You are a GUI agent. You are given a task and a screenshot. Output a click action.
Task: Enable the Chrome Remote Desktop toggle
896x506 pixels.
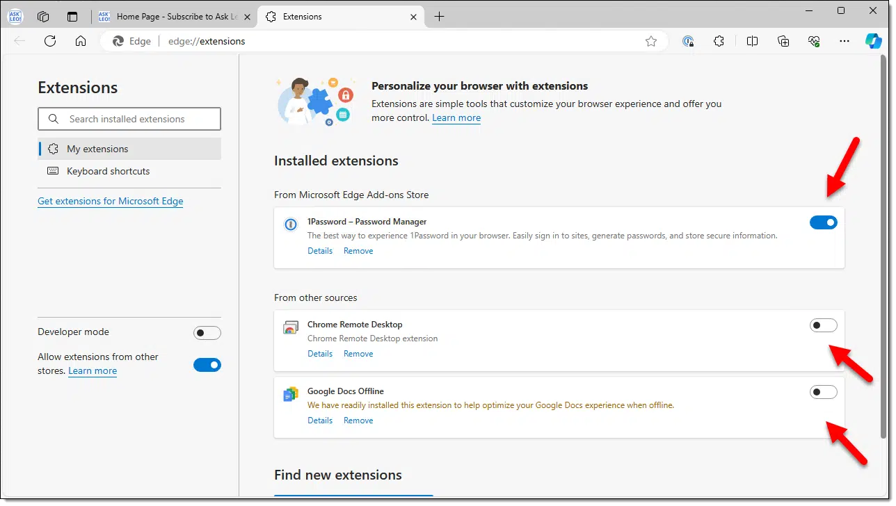point(824,325)
